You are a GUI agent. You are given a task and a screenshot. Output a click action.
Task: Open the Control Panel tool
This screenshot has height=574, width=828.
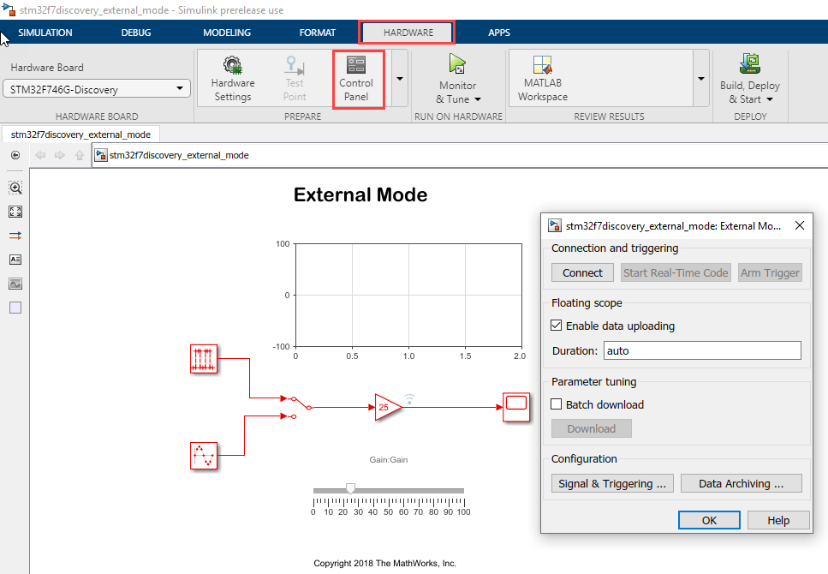click(x=359, y=79)
